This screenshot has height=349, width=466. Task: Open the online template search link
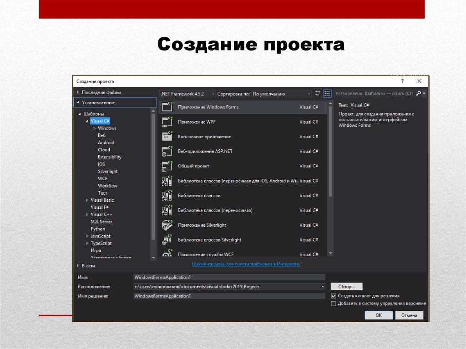(x=246, y=264)
